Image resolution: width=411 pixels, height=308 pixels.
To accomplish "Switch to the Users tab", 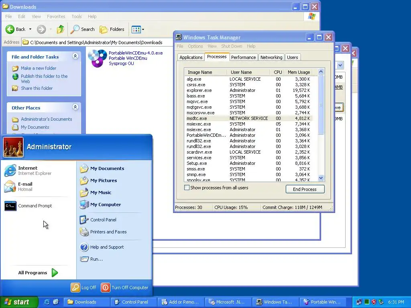I will coord(292,57).
